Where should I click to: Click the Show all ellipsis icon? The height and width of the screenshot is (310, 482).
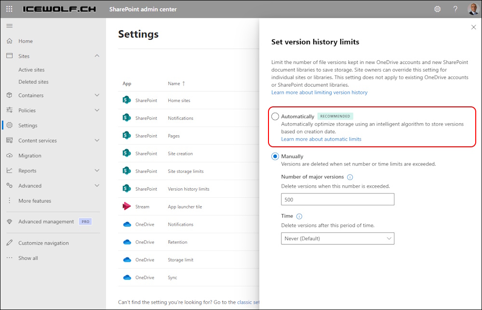(x=10, y=258)
